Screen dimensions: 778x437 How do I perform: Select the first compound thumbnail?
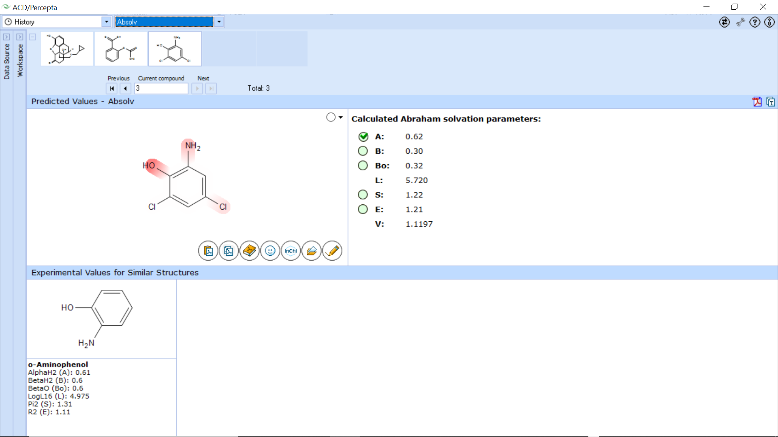click(x=67, y=49)
